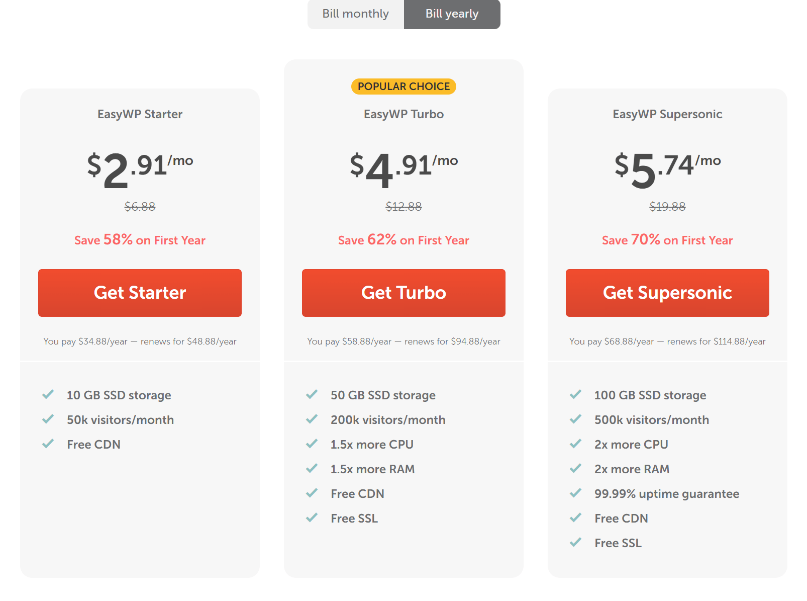Click checkmark next to 50k visitors/month
This screenshot has width=807, height=601.
point(48,419)
